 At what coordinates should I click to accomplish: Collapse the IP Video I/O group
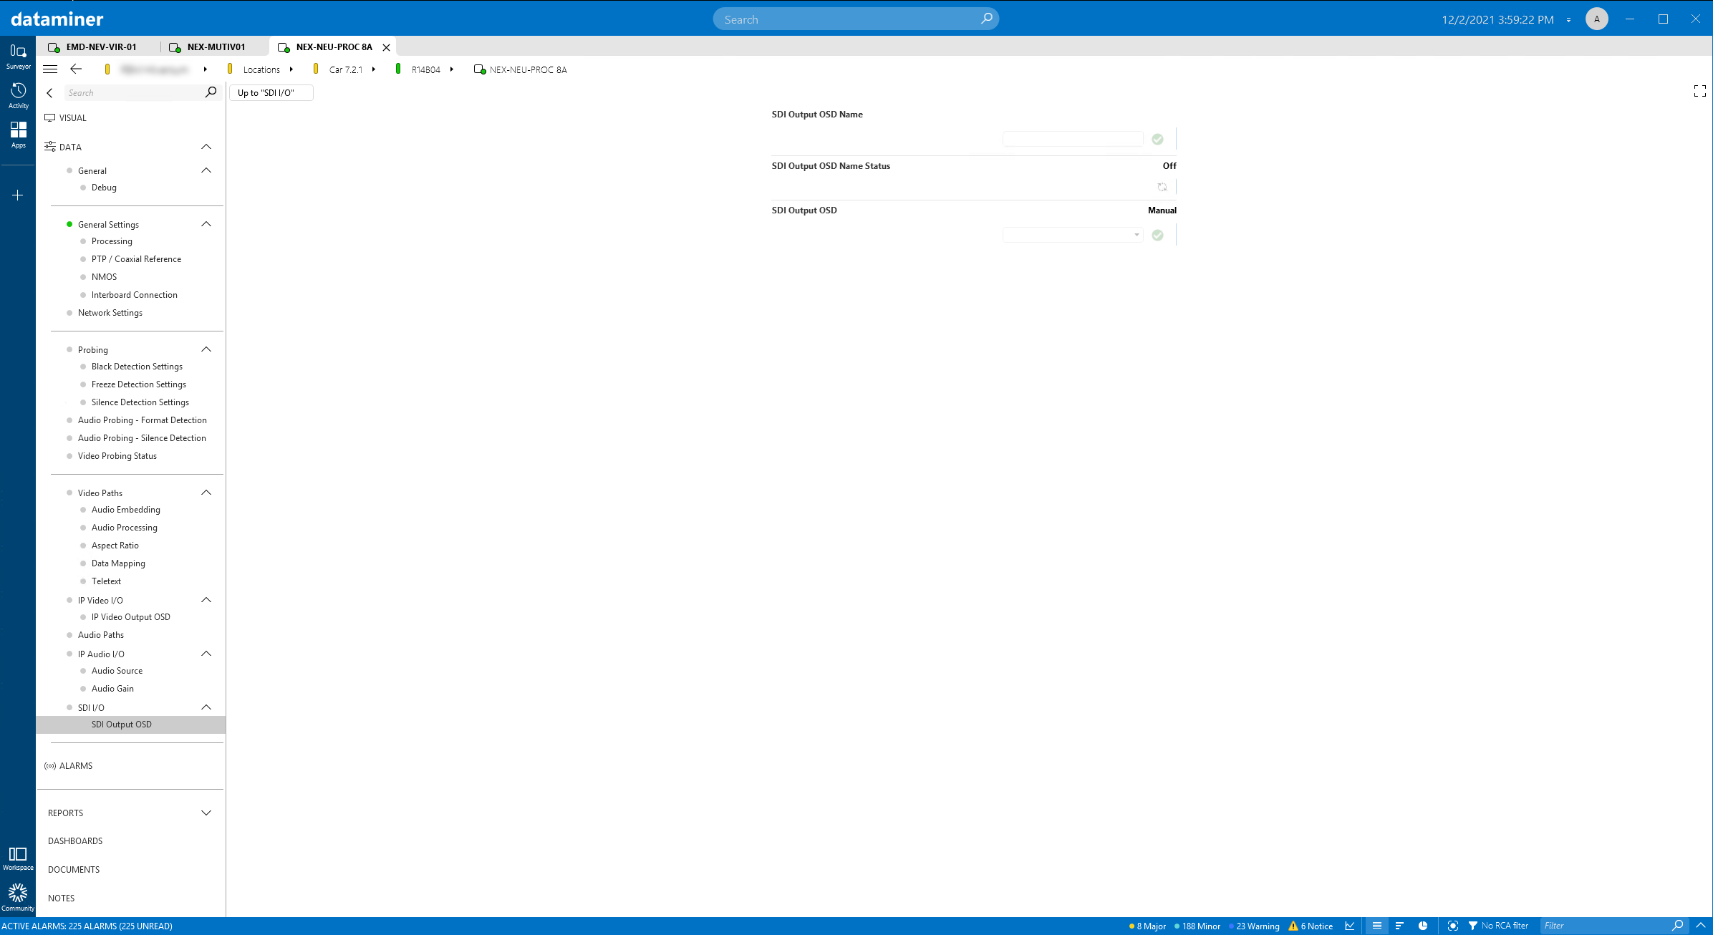pyautogui.click(x=206, y=600)
